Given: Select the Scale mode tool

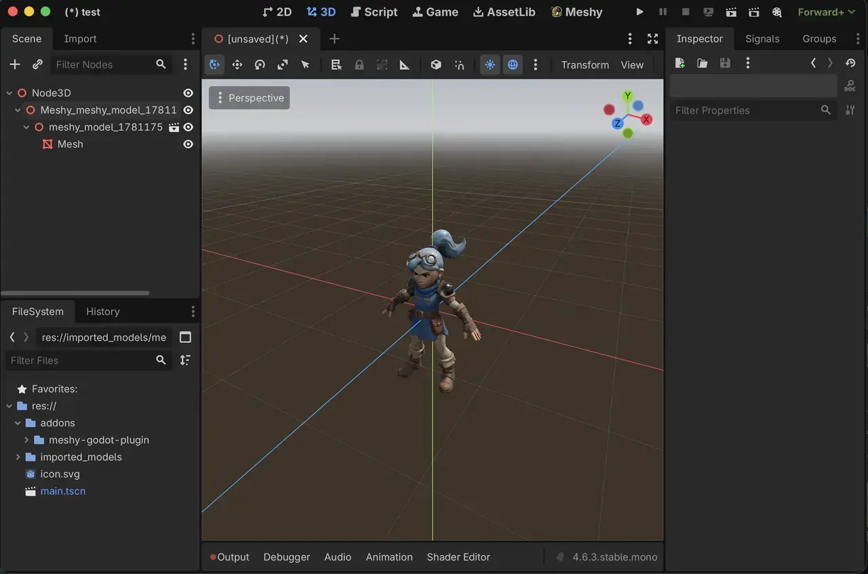Looking at the screenshot, I should click(x=283, y=64).
